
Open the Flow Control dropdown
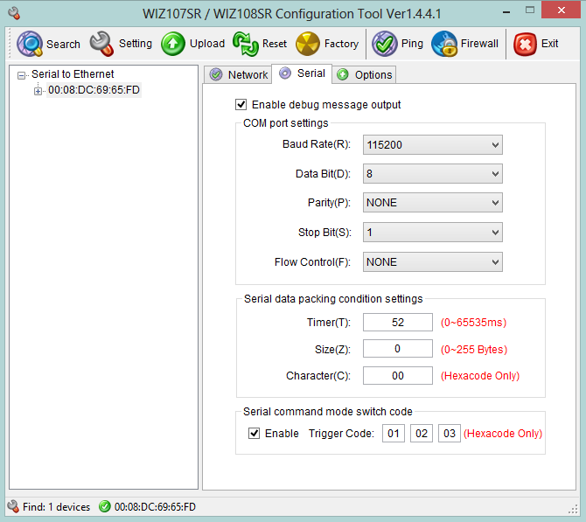(x=432, y=262)
